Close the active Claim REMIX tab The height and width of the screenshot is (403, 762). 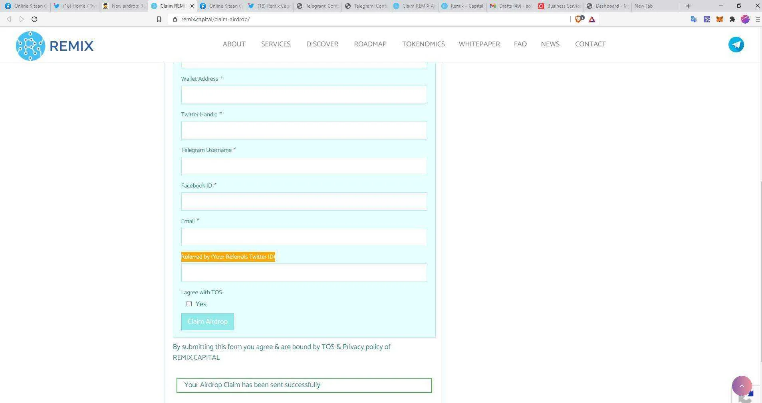point(192,6)
